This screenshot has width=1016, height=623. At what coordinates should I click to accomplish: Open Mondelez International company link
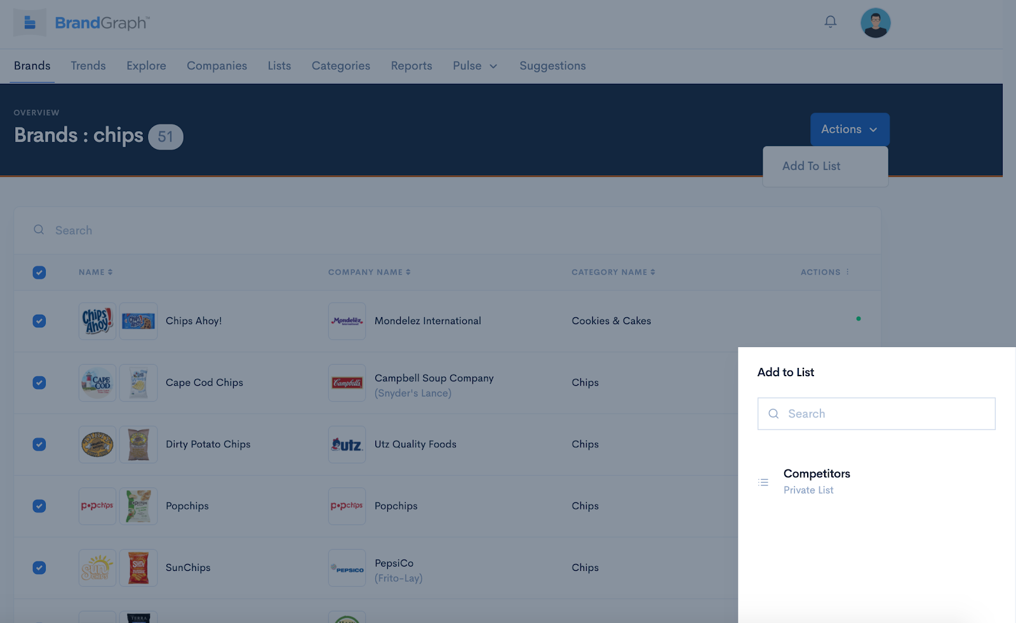click(428, 321)
